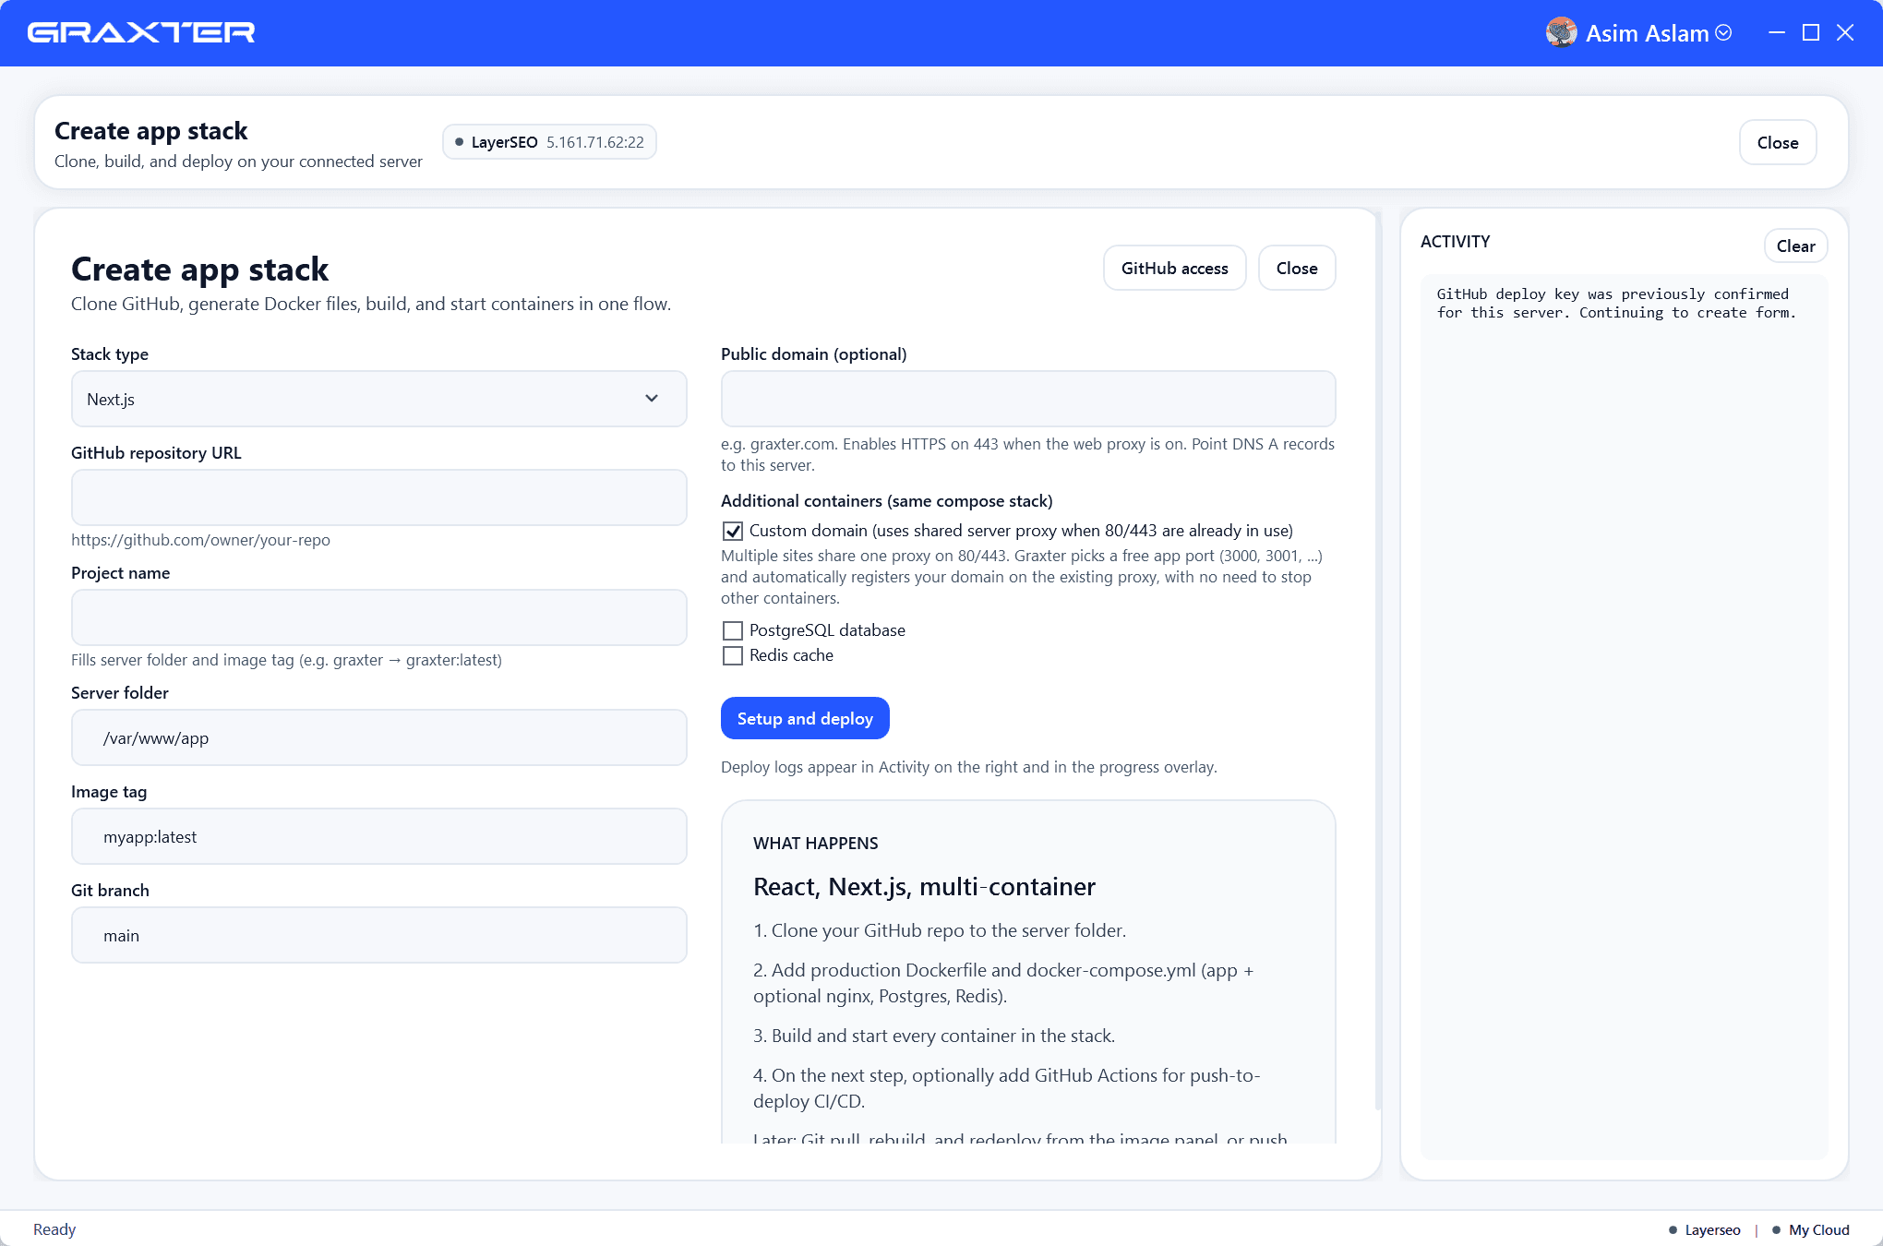Focus the Project name input
Image resolution: width=1883 pixels, height=1246 pixels.
tap(379, 617)
